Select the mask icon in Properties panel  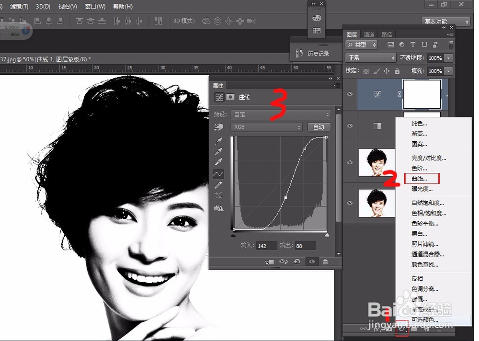(x=230, y=97)
